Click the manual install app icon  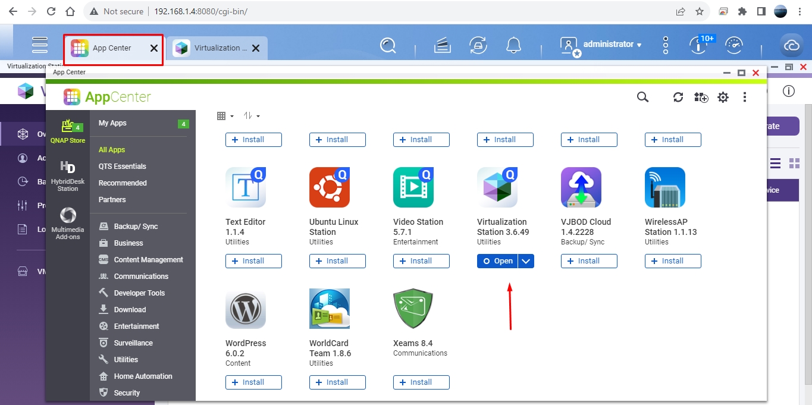[x=701, y=97]
